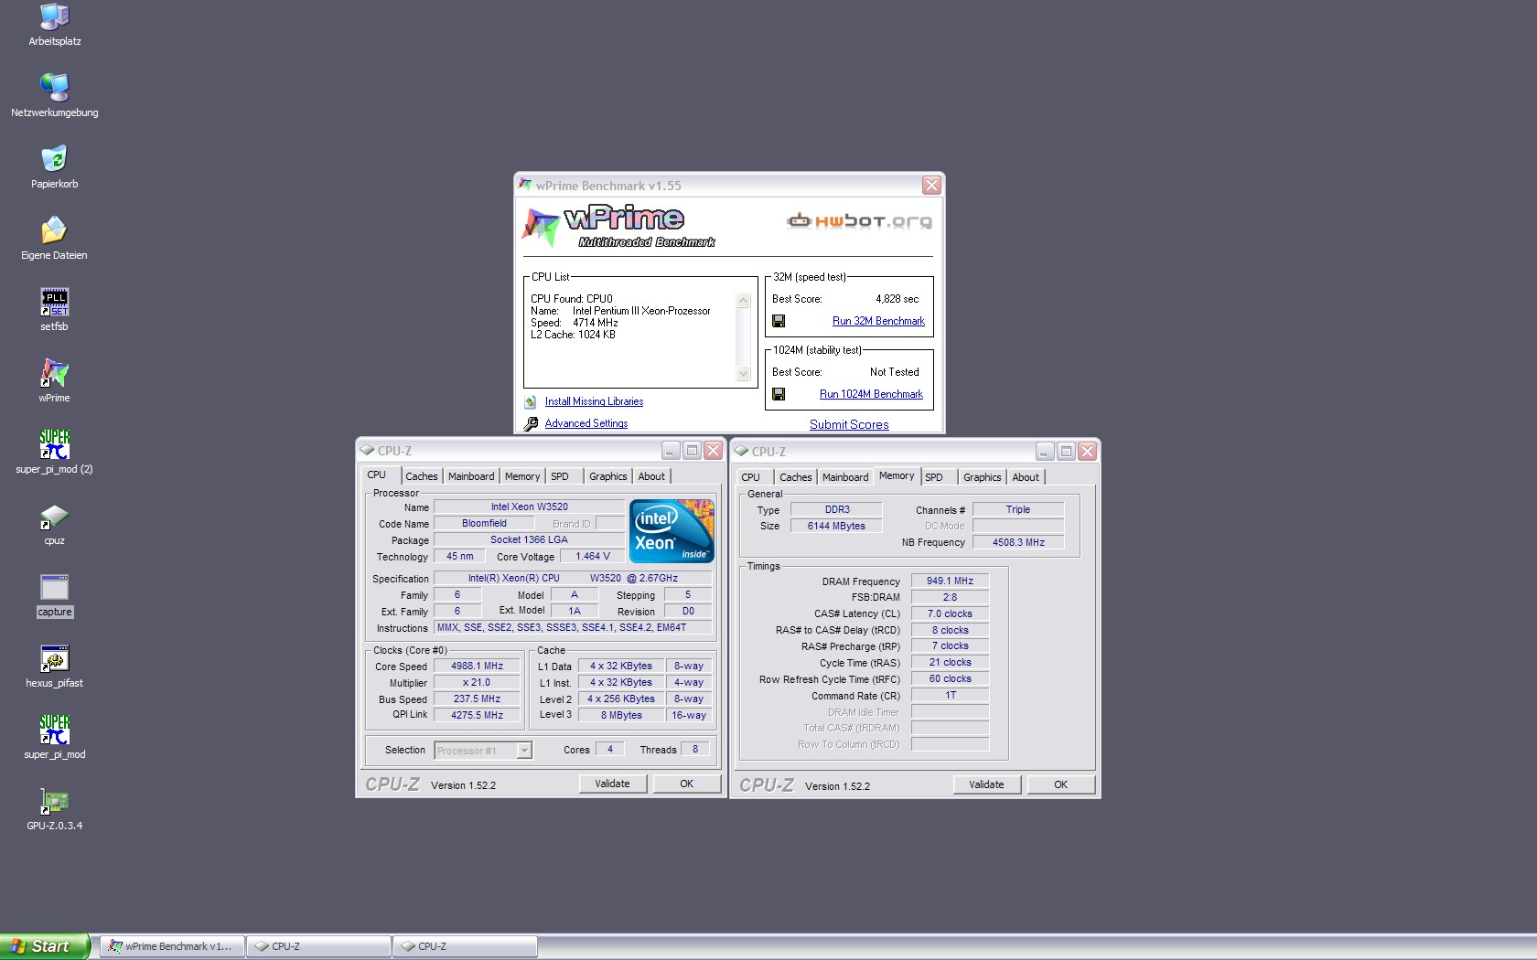Click the Core Speed value 4988.1 MHz
The image size is (1537, 960).
pyautogui.click(x=477, y=667)
